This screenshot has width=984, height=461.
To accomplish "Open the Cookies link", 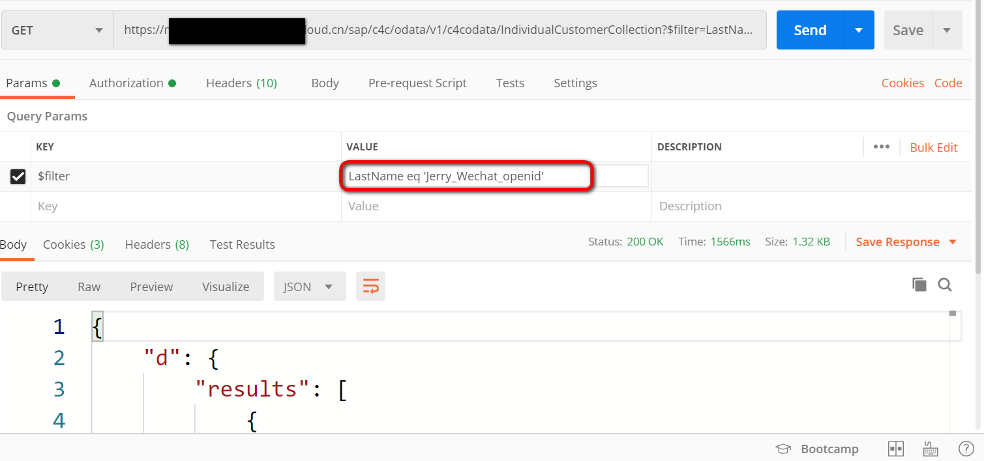I will pos(902,83).
